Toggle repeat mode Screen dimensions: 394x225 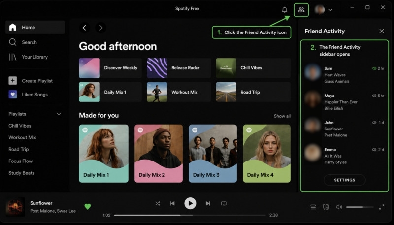click(x=224, y=203)
